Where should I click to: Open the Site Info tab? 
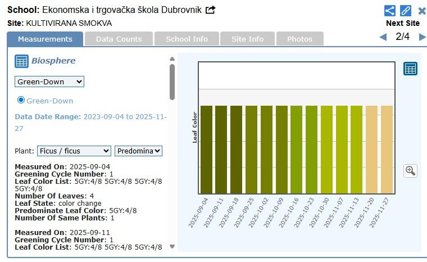click(248, 39)
